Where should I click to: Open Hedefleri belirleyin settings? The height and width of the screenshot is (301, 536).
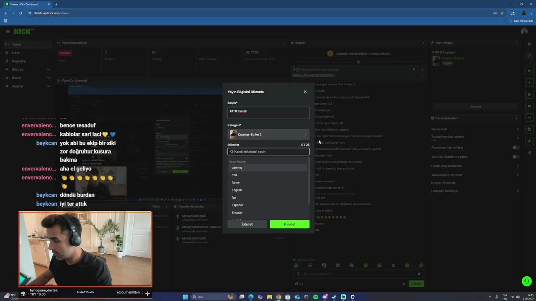[x=475, y=191]
